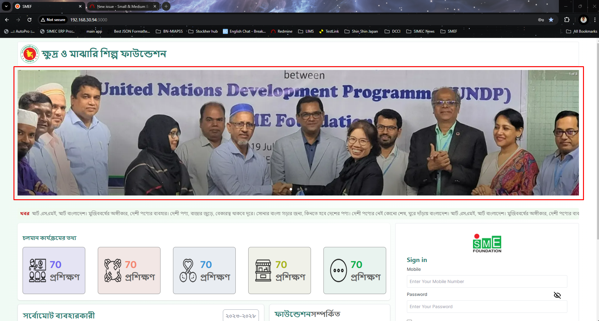Close the SMEF tab

80,6
